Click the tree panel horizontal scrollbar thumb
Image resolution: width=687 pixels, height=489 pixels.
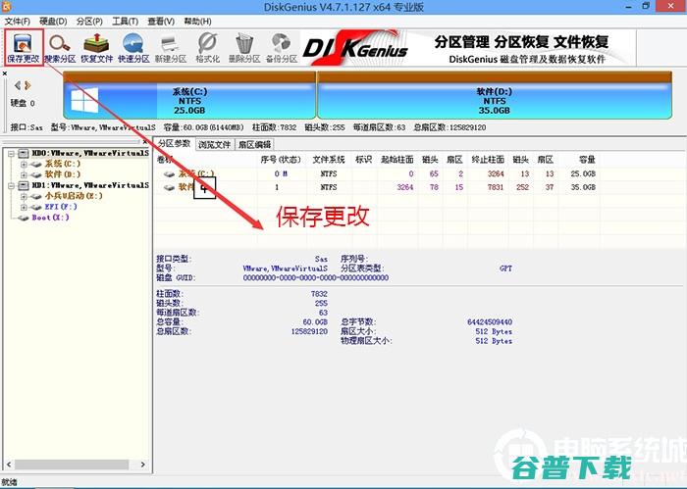[x=72, y=465]
